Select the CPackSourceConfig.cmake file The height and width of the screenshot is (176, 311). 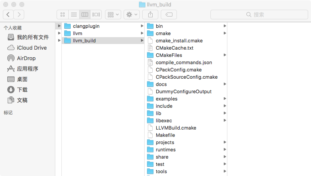click(x=186, y=77)
